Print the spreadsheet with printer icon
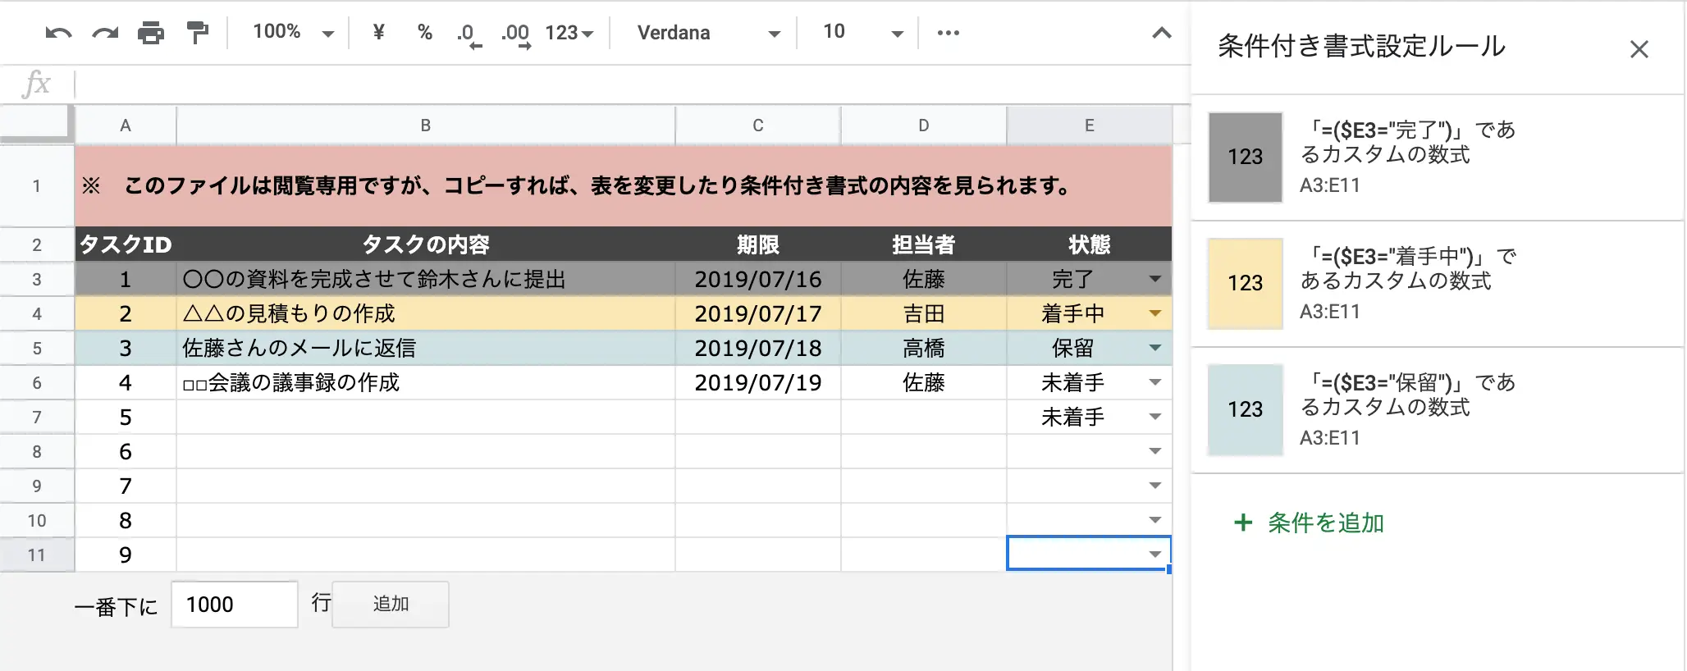The width and height of the screenshot is (1687, 671). pos(151,33)
